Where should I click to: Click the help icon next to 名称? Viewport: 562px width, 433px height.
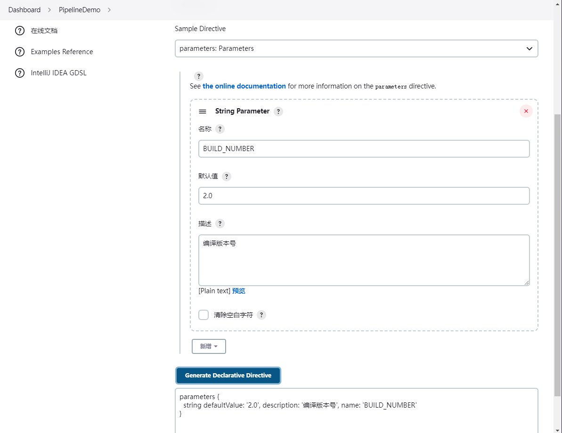220,128
